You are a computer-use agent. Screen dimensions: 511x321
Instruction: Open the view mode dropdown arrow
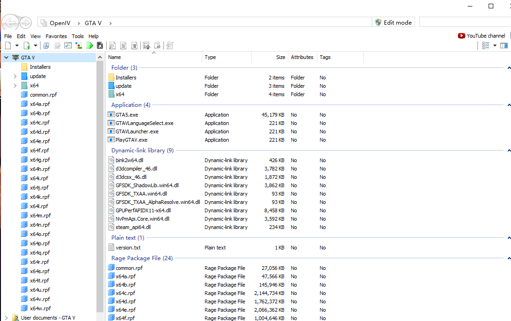point(495,46)
